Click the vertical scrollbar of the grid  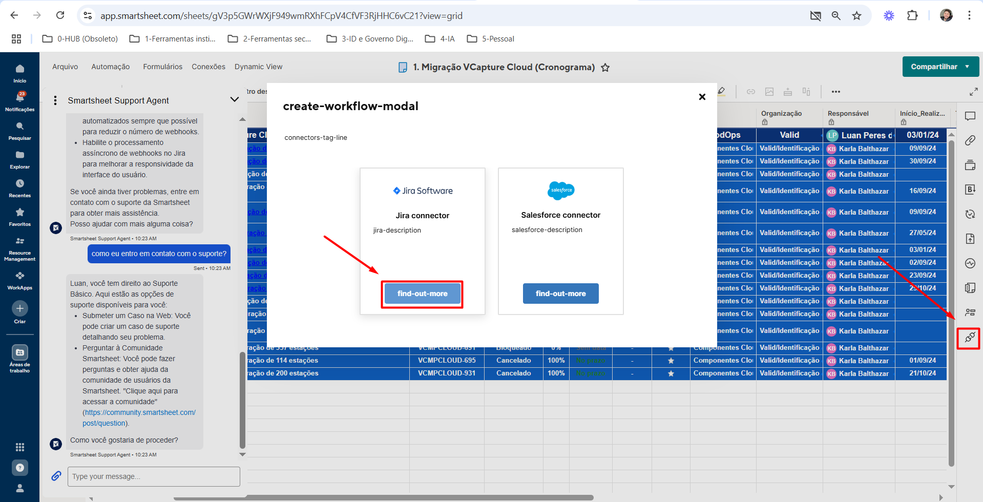pos(951,302)
